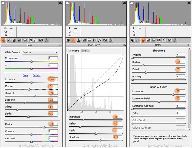Open the White Balance Custom dropdown
The width and height of the screenshot is (192, 148).
[40, 52]
